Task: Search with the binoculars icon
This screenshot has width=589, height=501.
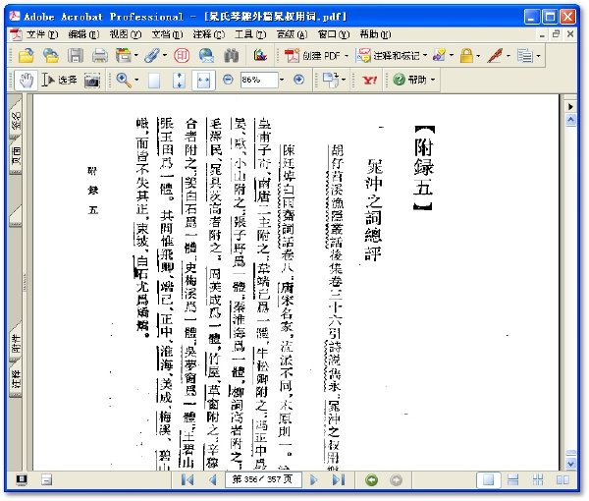Action: tap(232, 56)
